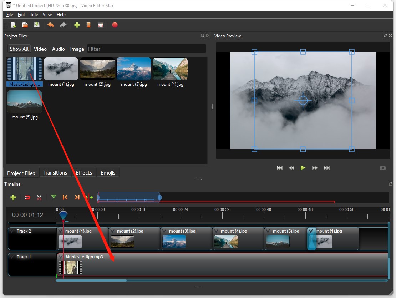Select the Show All filter button

[x=19, y=49]
